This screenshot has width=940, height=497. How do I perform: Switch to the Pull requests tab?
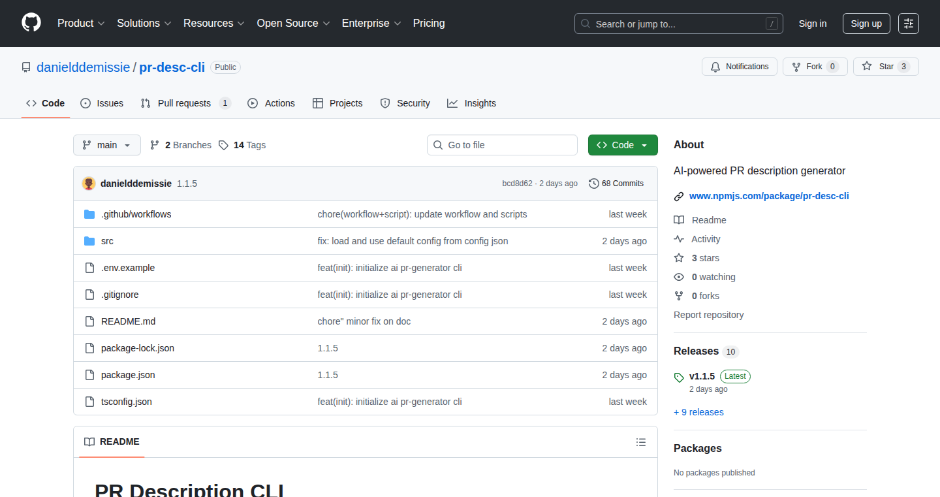point(186,103)
